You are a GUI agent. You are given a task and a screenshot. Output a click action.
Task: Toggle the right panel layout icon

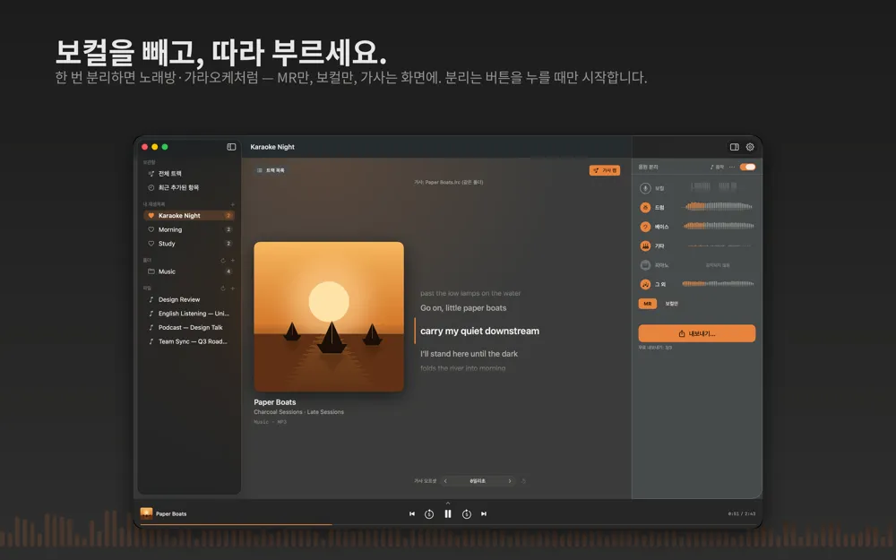(x=735, y=147)
